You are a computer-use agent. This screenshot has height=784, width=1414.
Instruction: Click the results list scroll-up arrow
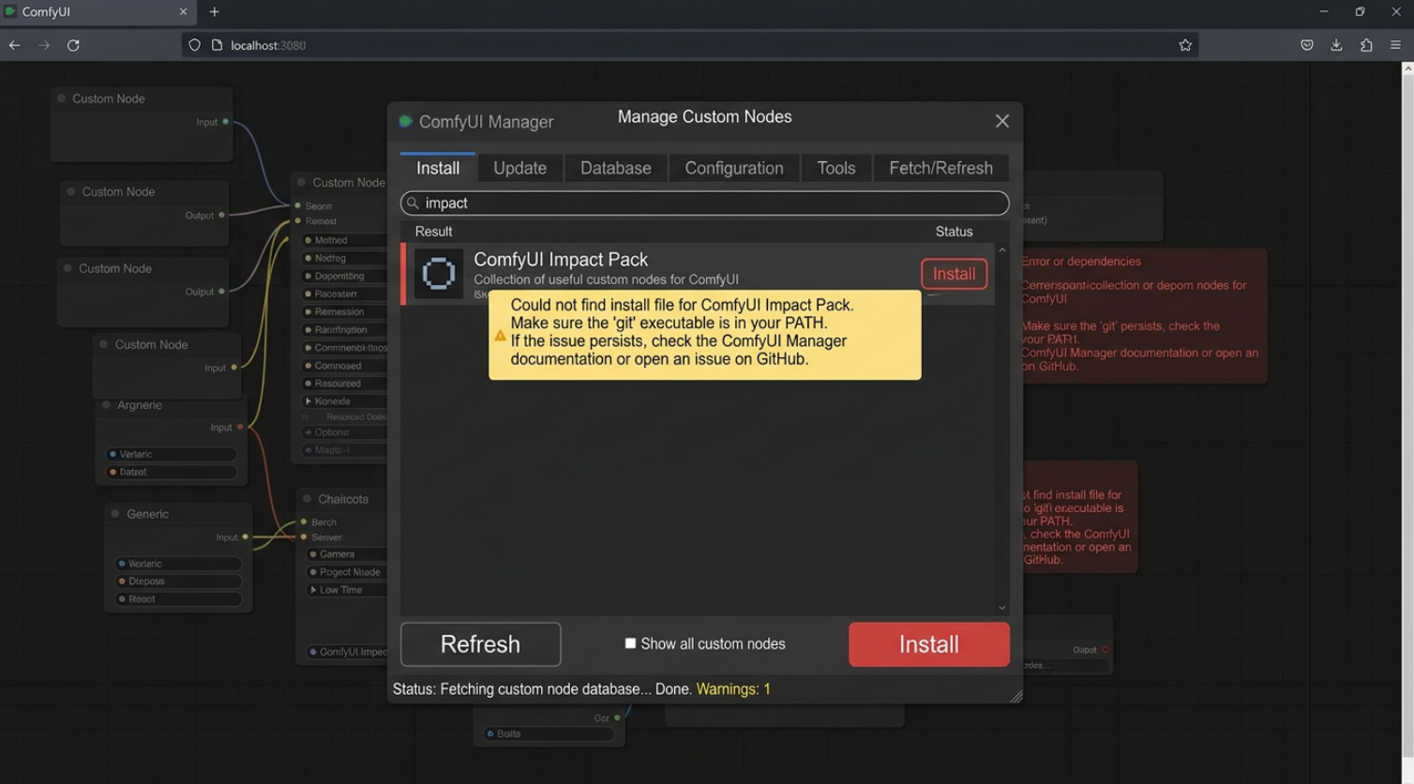point(1001,250)
